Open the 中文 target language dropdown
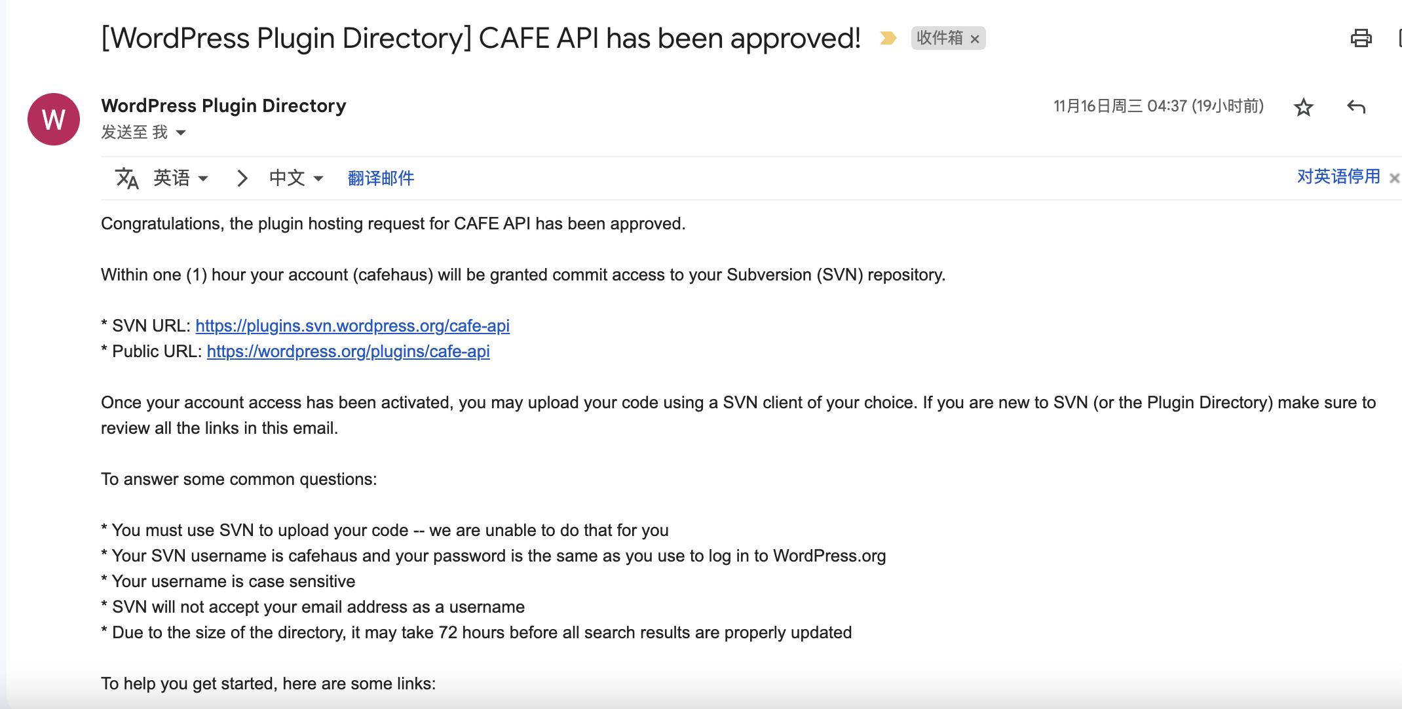This screenshot has height=709, width=1402. coord(296,178)
